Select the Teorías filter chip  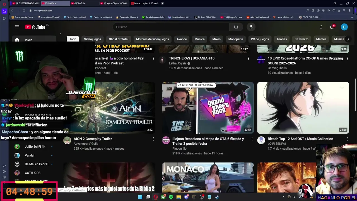click(x=282, y=39)
